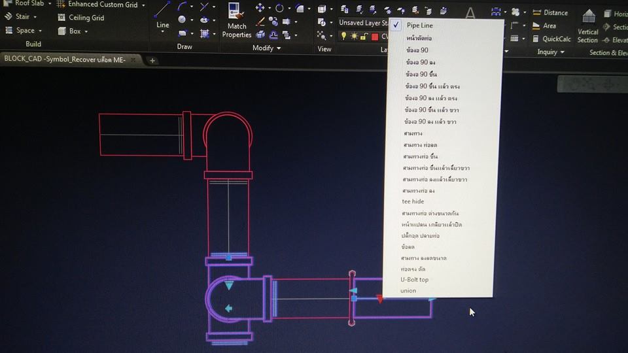Open the Area measure tool
The height and width of the screenshot is (353, 628).
544,25
